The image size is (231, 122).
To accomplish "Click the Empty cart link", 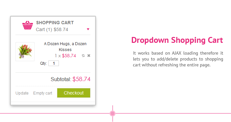I will click(42, 93).
